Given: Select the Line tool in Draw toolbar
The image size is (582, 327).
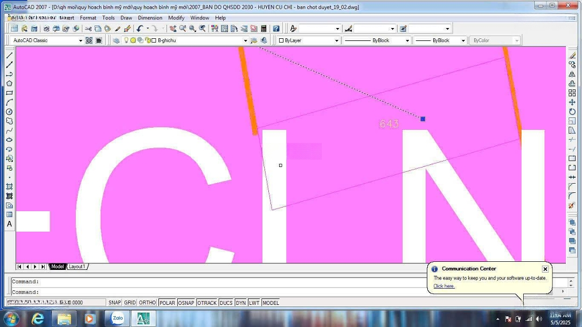Looking at the screenshot, I should (9, 55).
